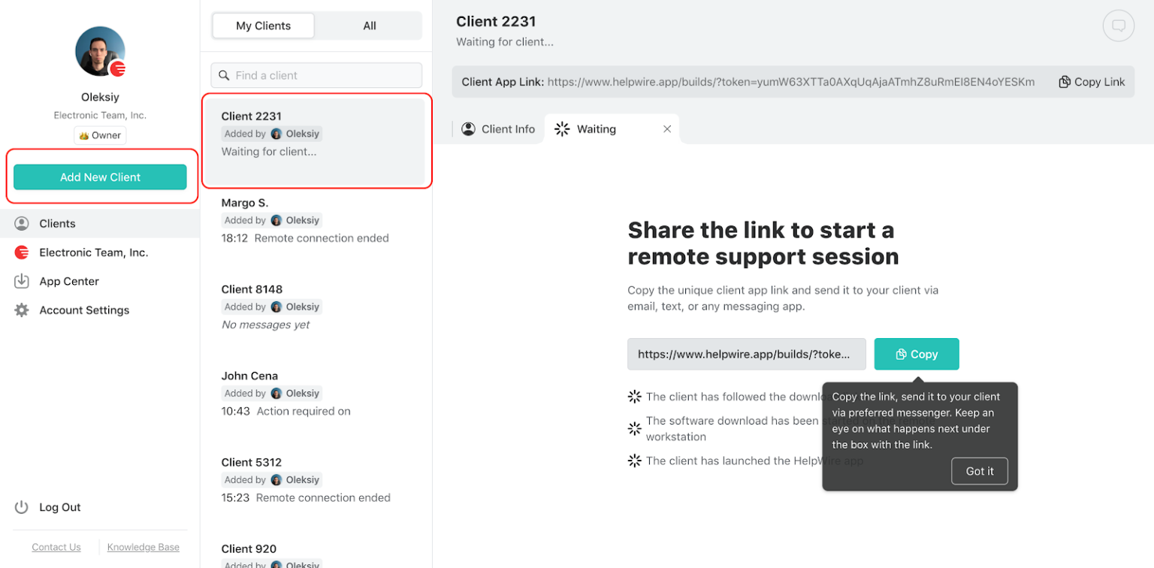Click the person icon on the Client Info tab
The image size is (1154, 568).
click(468, 128)
